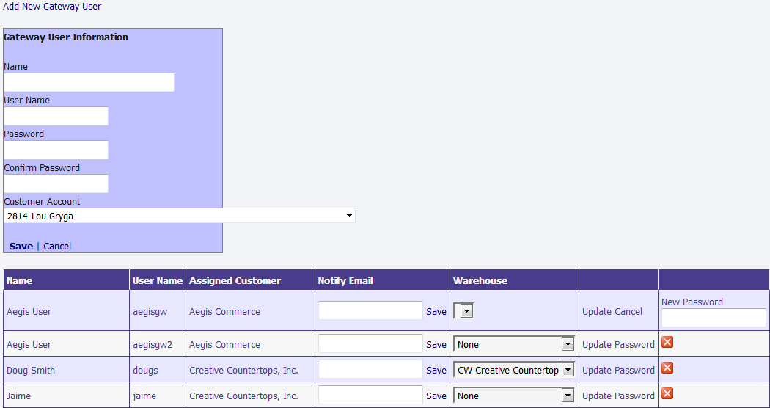Click the Confirm Password field
Screen dimensions: 770x408
[56, 183]
